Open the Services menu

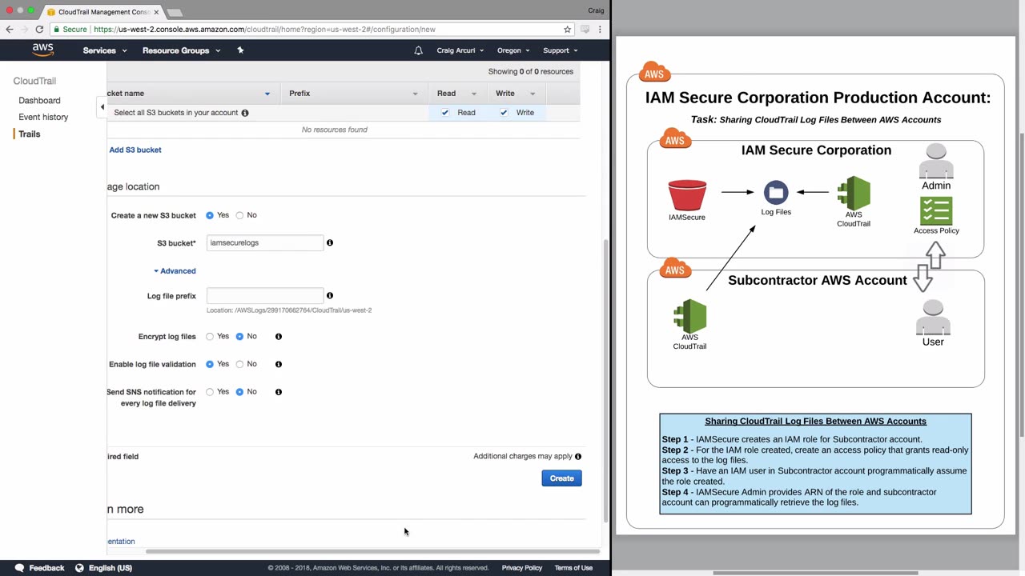pyautogui.click(x=105, y=50)
